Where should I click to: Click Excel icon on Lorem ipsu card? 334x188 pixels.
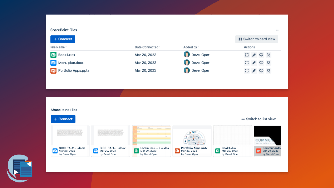(136, 151)
